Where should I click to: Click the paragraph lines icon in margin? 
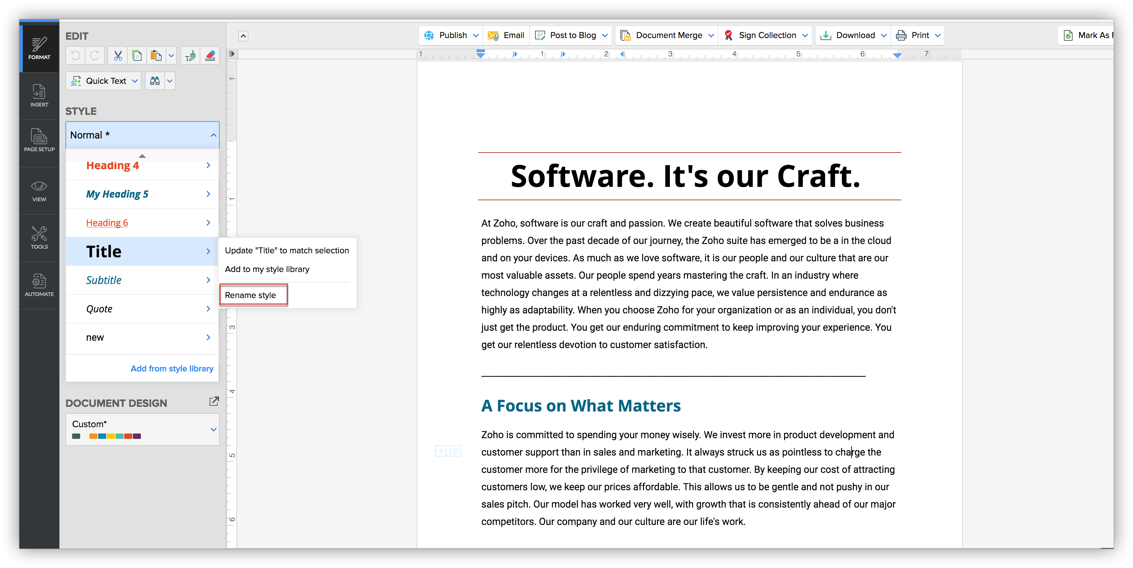point(456,451)
